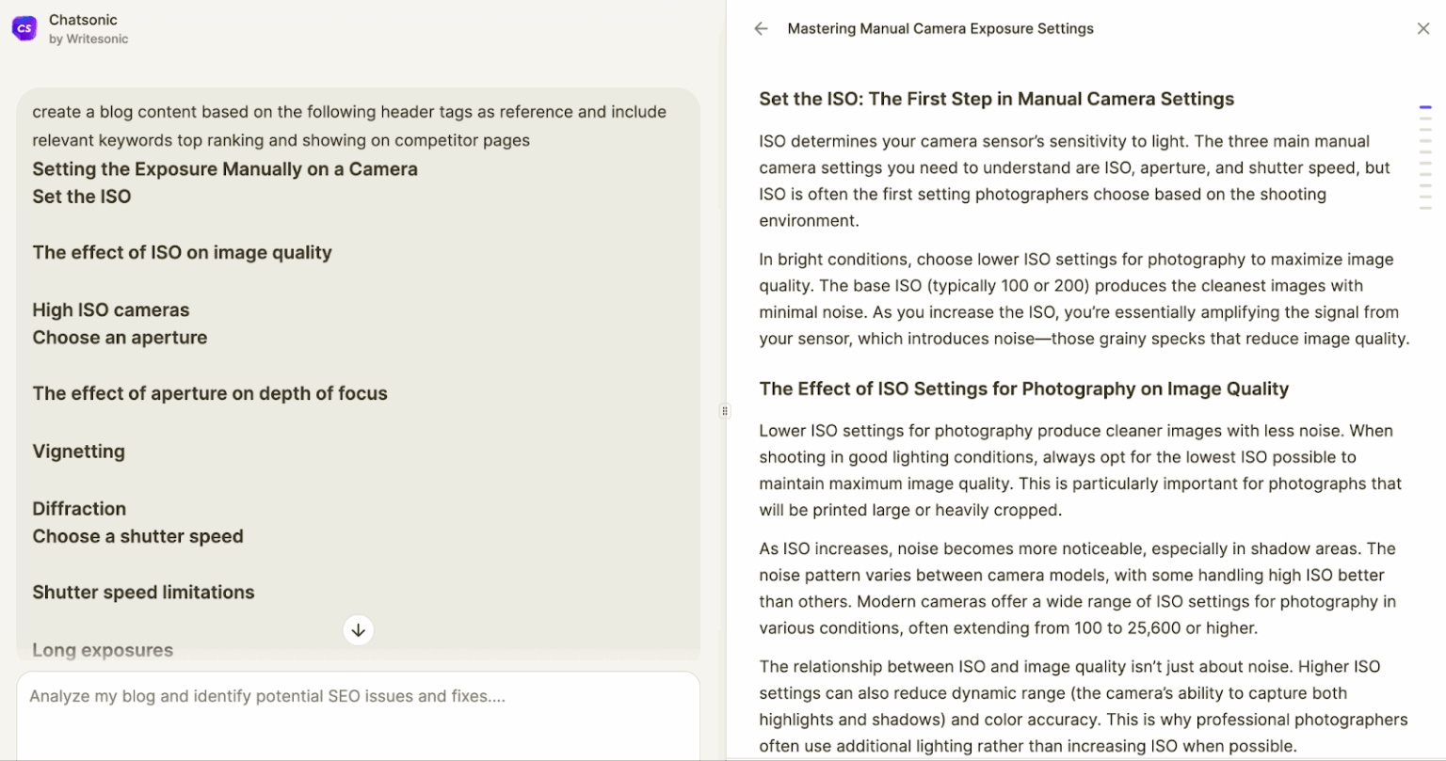Click 'The Effect of ISO Settings' heading

[1024, 388]
